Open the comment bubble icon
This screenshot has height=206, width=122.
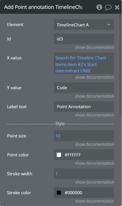(x=108, y=7)
